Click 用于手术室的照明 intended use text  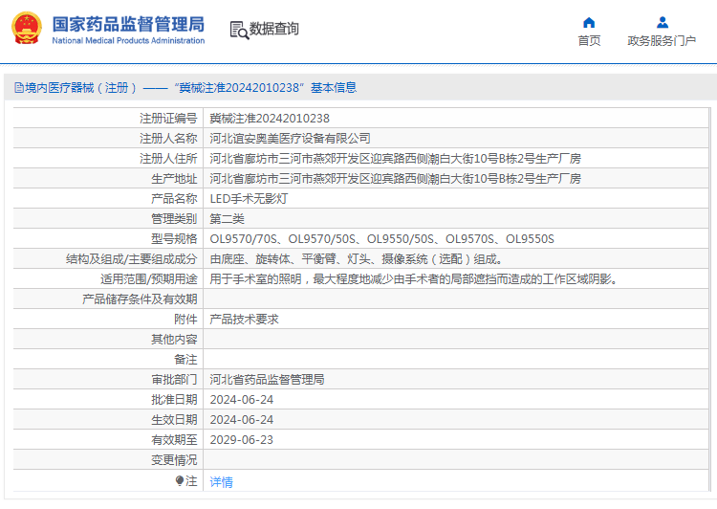coord(414,279)
